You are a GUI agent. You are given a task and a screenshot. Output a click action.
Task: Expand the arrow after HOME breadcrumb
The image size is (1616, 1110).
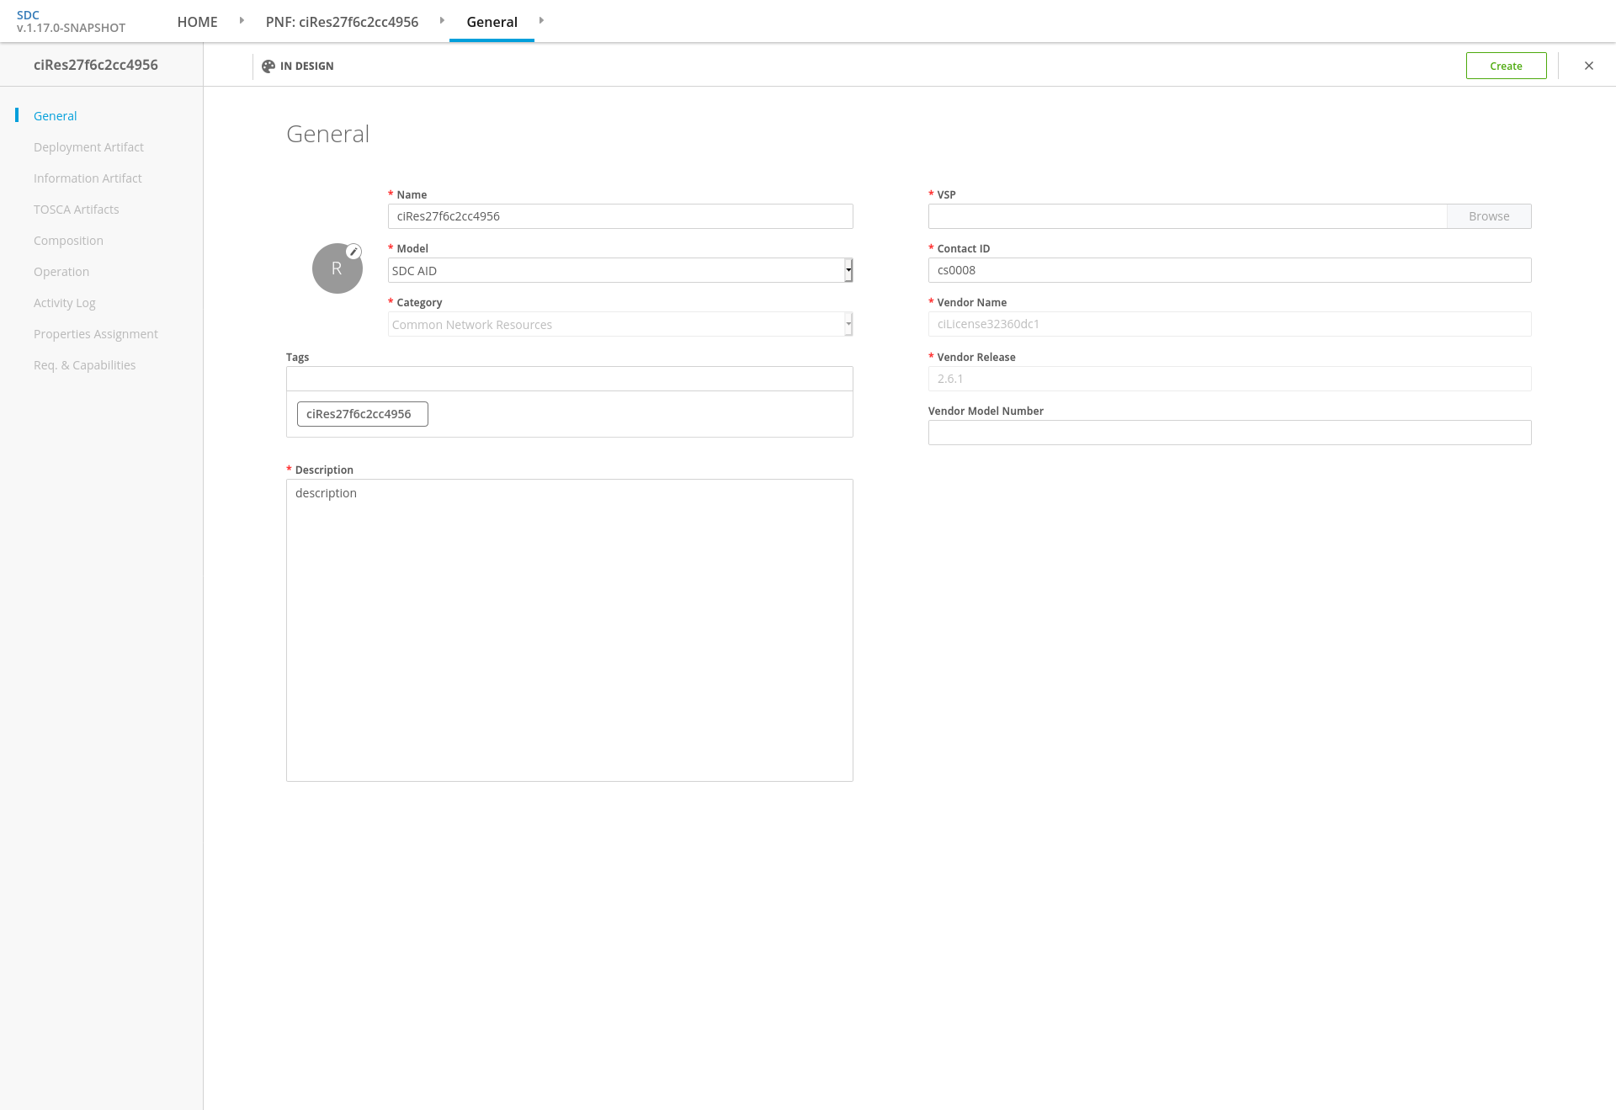pos(242,20)
